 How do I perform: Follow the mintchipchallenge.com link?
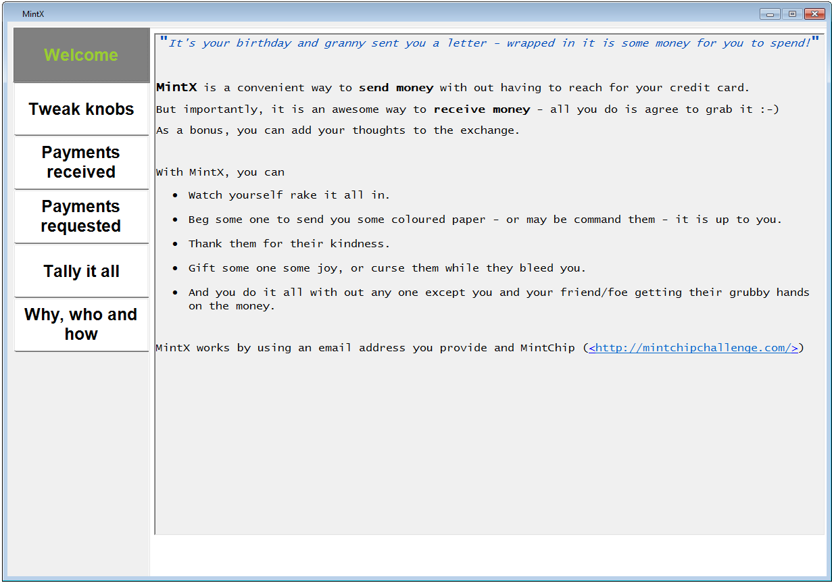pyautogui.click(x=693, y=348)
